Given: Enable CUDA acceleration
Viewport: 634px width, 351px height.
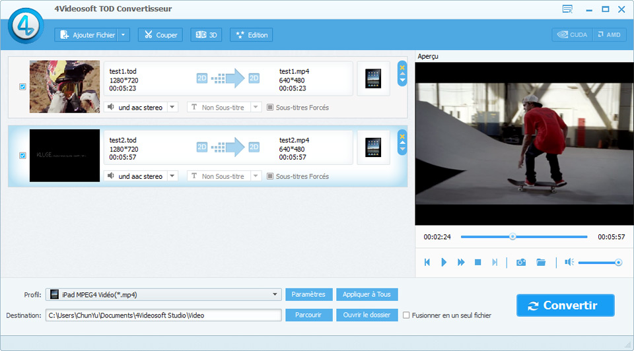Looking at the screenshot, I should 572,34.
